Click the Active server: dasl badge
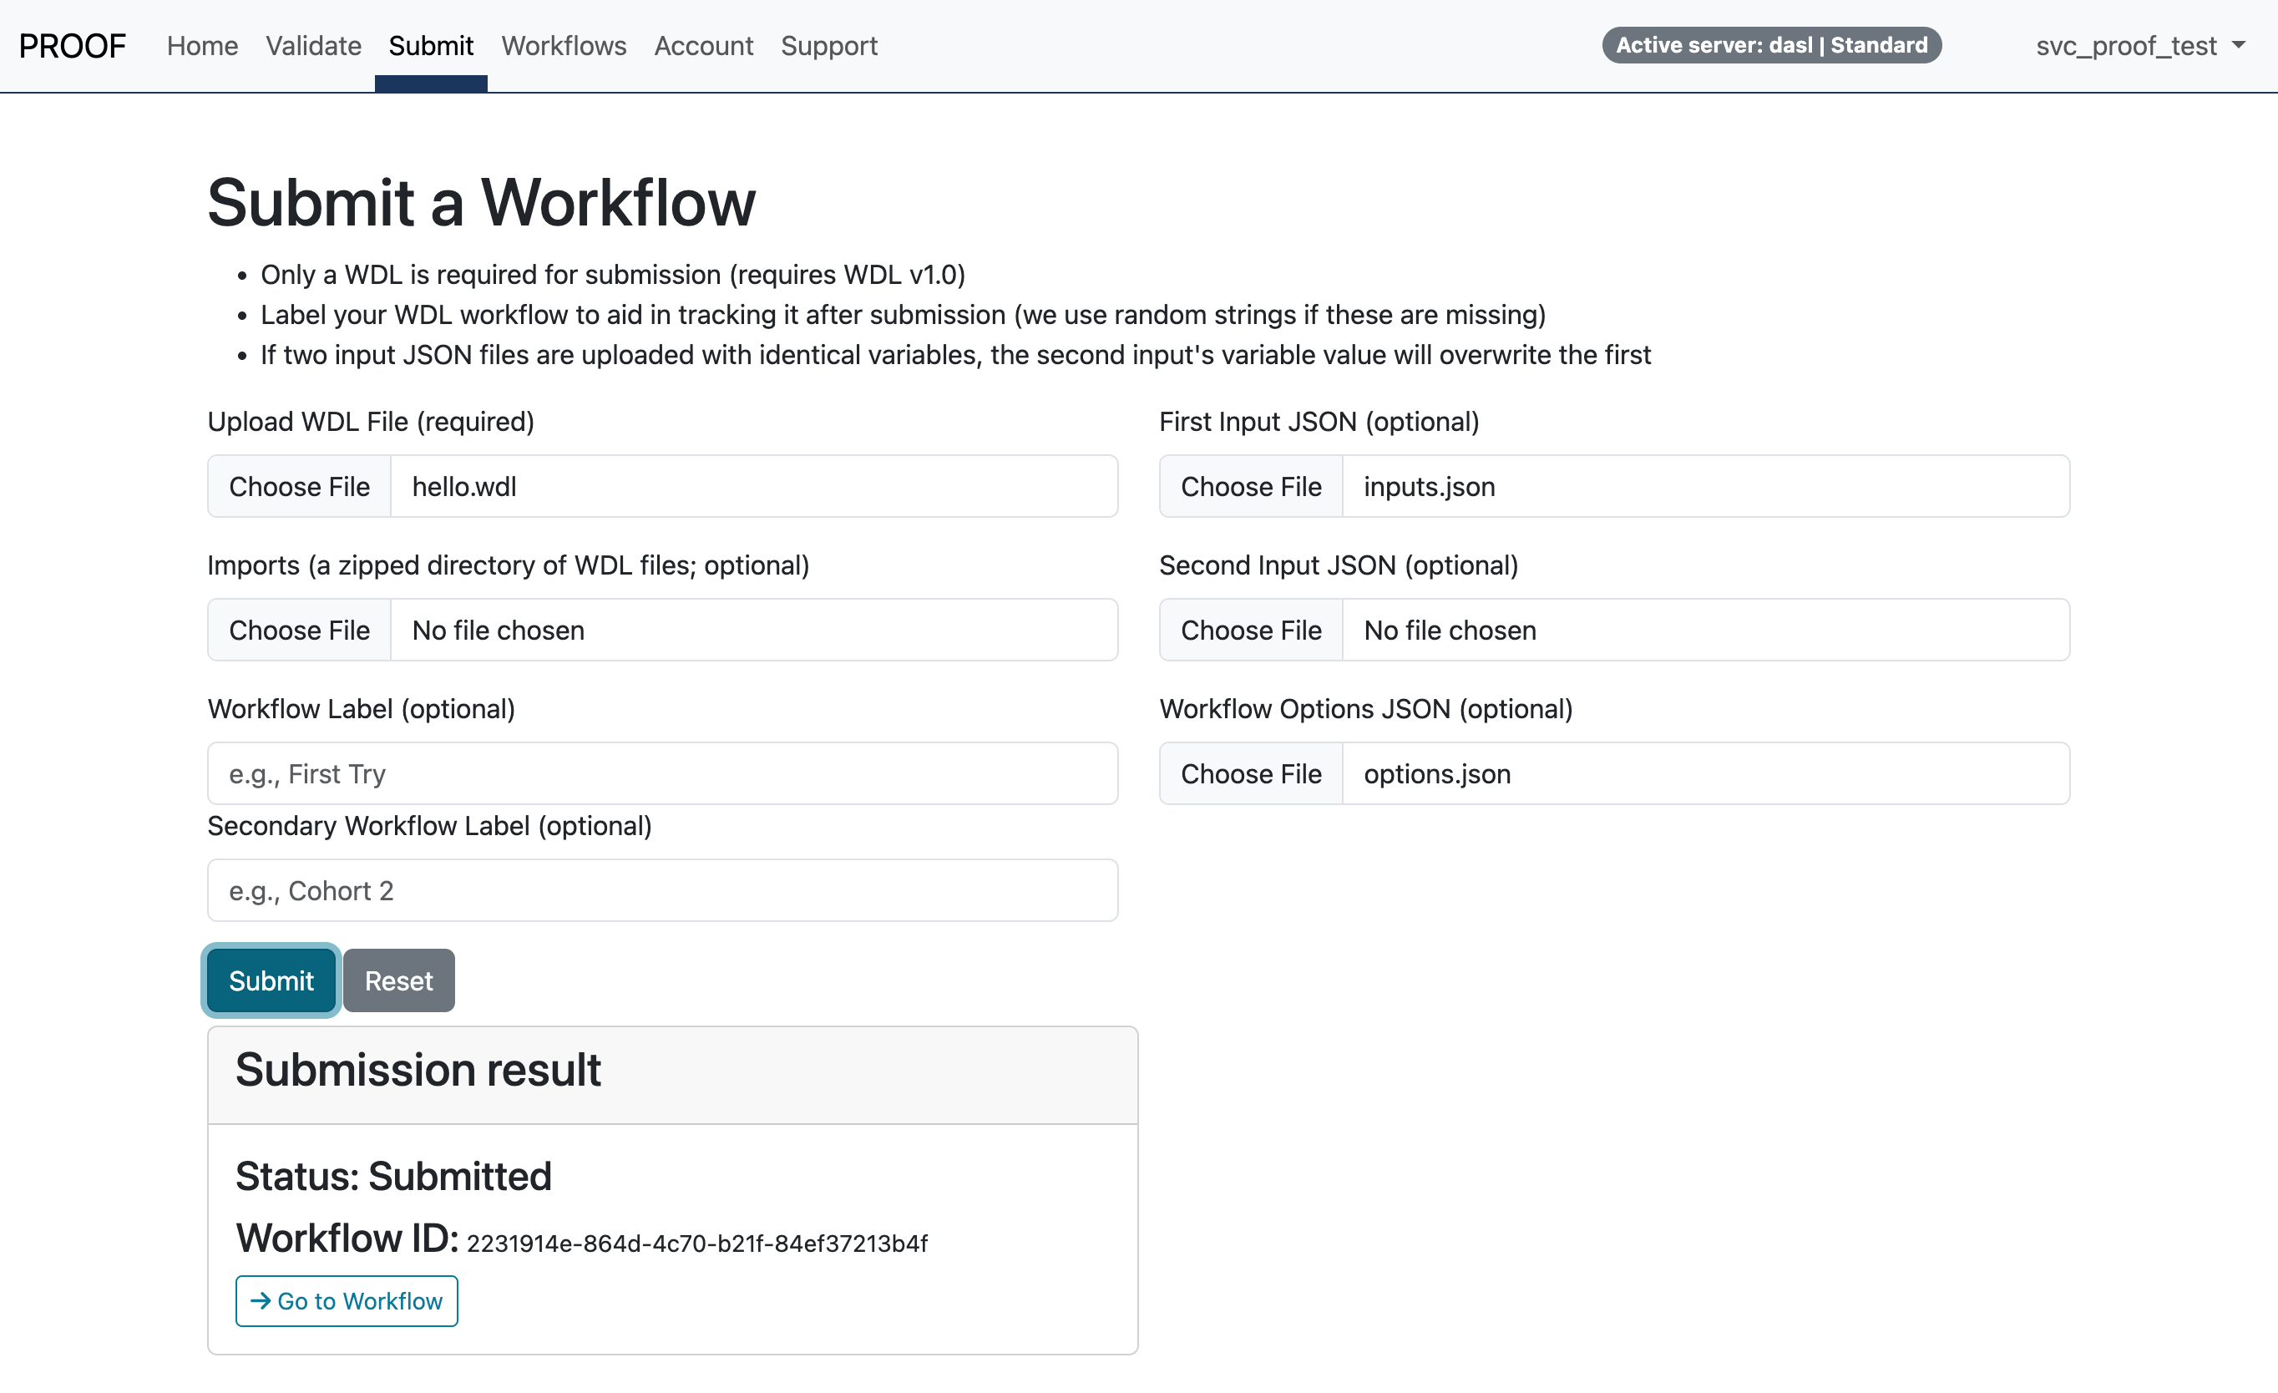This screenshot has height=1393, width=2278. coord(1770,44)
